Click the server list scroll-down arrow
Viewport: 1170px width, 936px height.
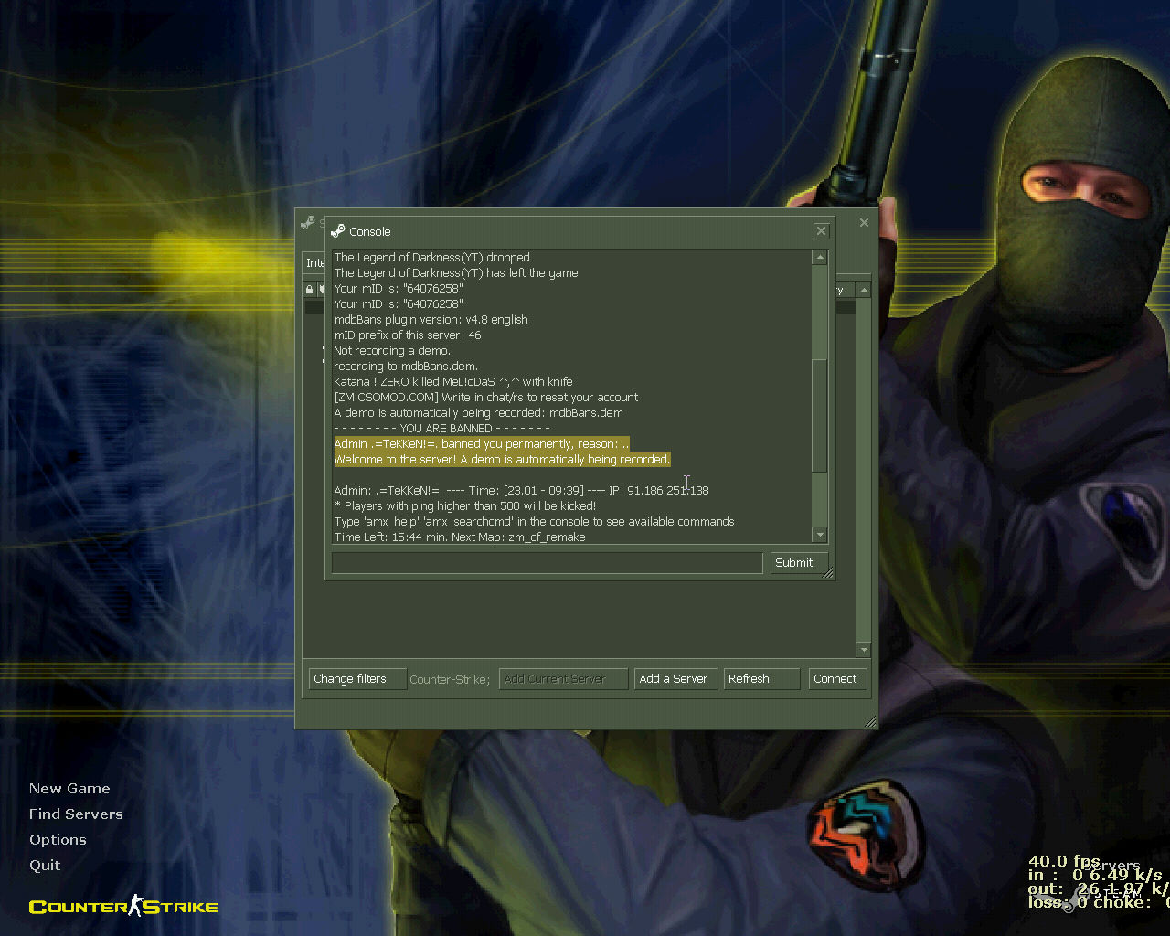click(863, 650)
